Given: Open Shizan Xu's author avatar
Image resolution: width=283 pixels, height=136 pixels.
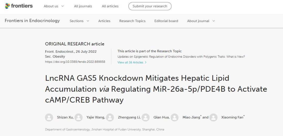Looking at the screenshot, I should (49, 117).
